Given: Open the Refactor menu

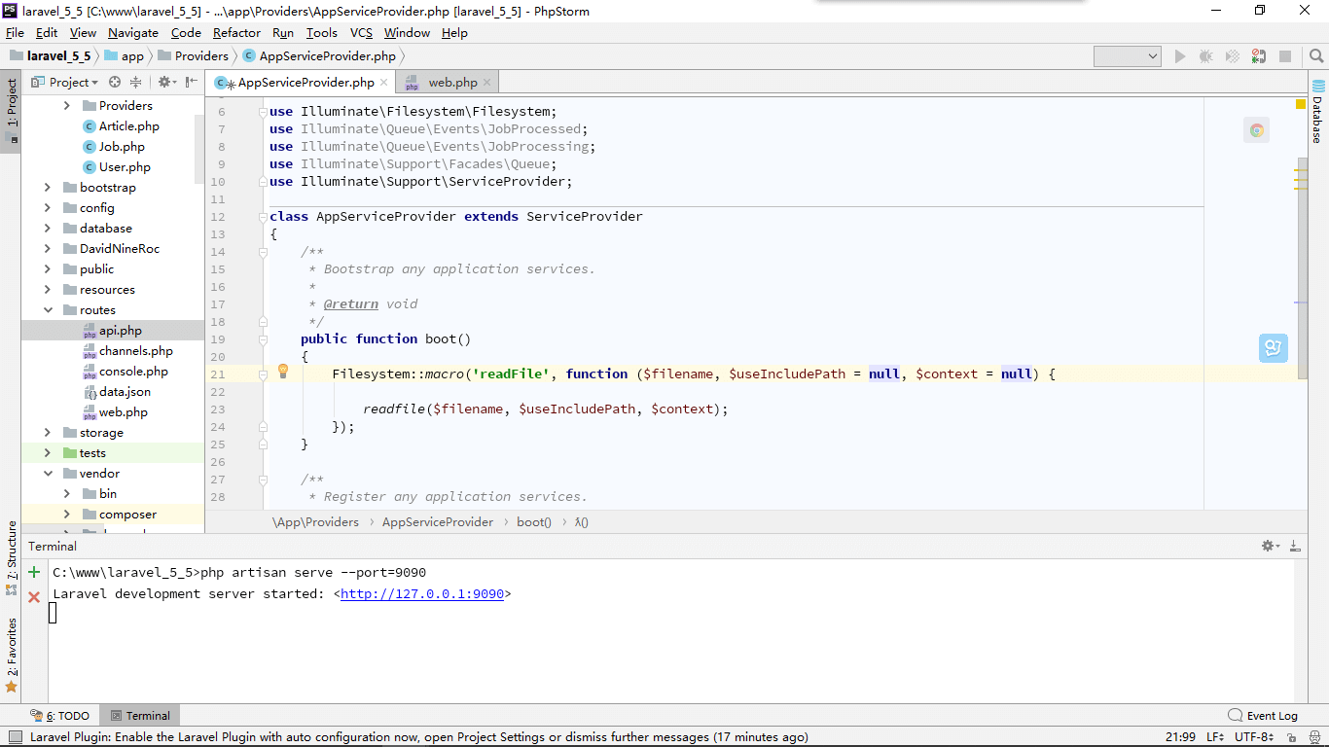Looking at the screenshot, I should (x=236, y=32).
